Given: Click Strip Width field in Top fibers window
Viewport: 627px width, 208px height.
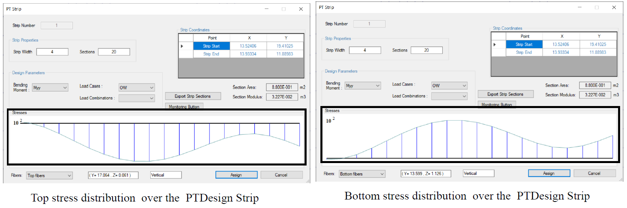Looking at the screenshot, I should [x=52, y=52].
